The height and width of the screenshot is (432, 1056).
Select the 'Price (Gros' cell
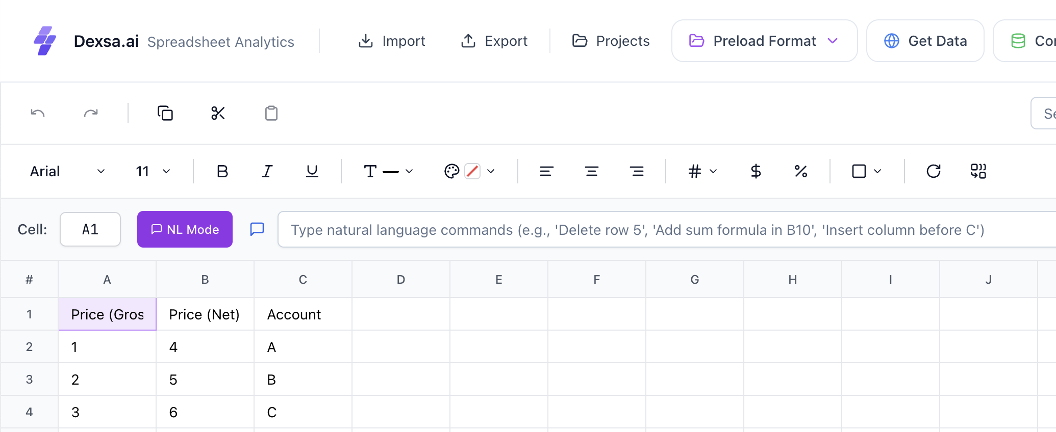tap(107, 314)
